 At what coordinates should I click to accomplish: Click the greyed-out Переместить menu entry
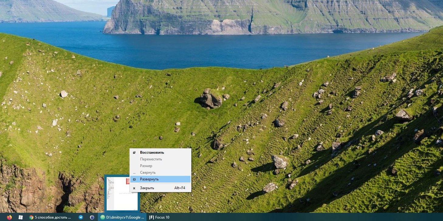(x=151, y=159)
